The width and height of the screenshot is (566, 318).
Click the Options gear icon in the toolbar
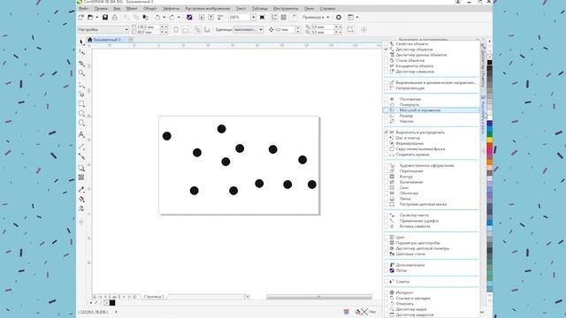click(x=338, y=18)
